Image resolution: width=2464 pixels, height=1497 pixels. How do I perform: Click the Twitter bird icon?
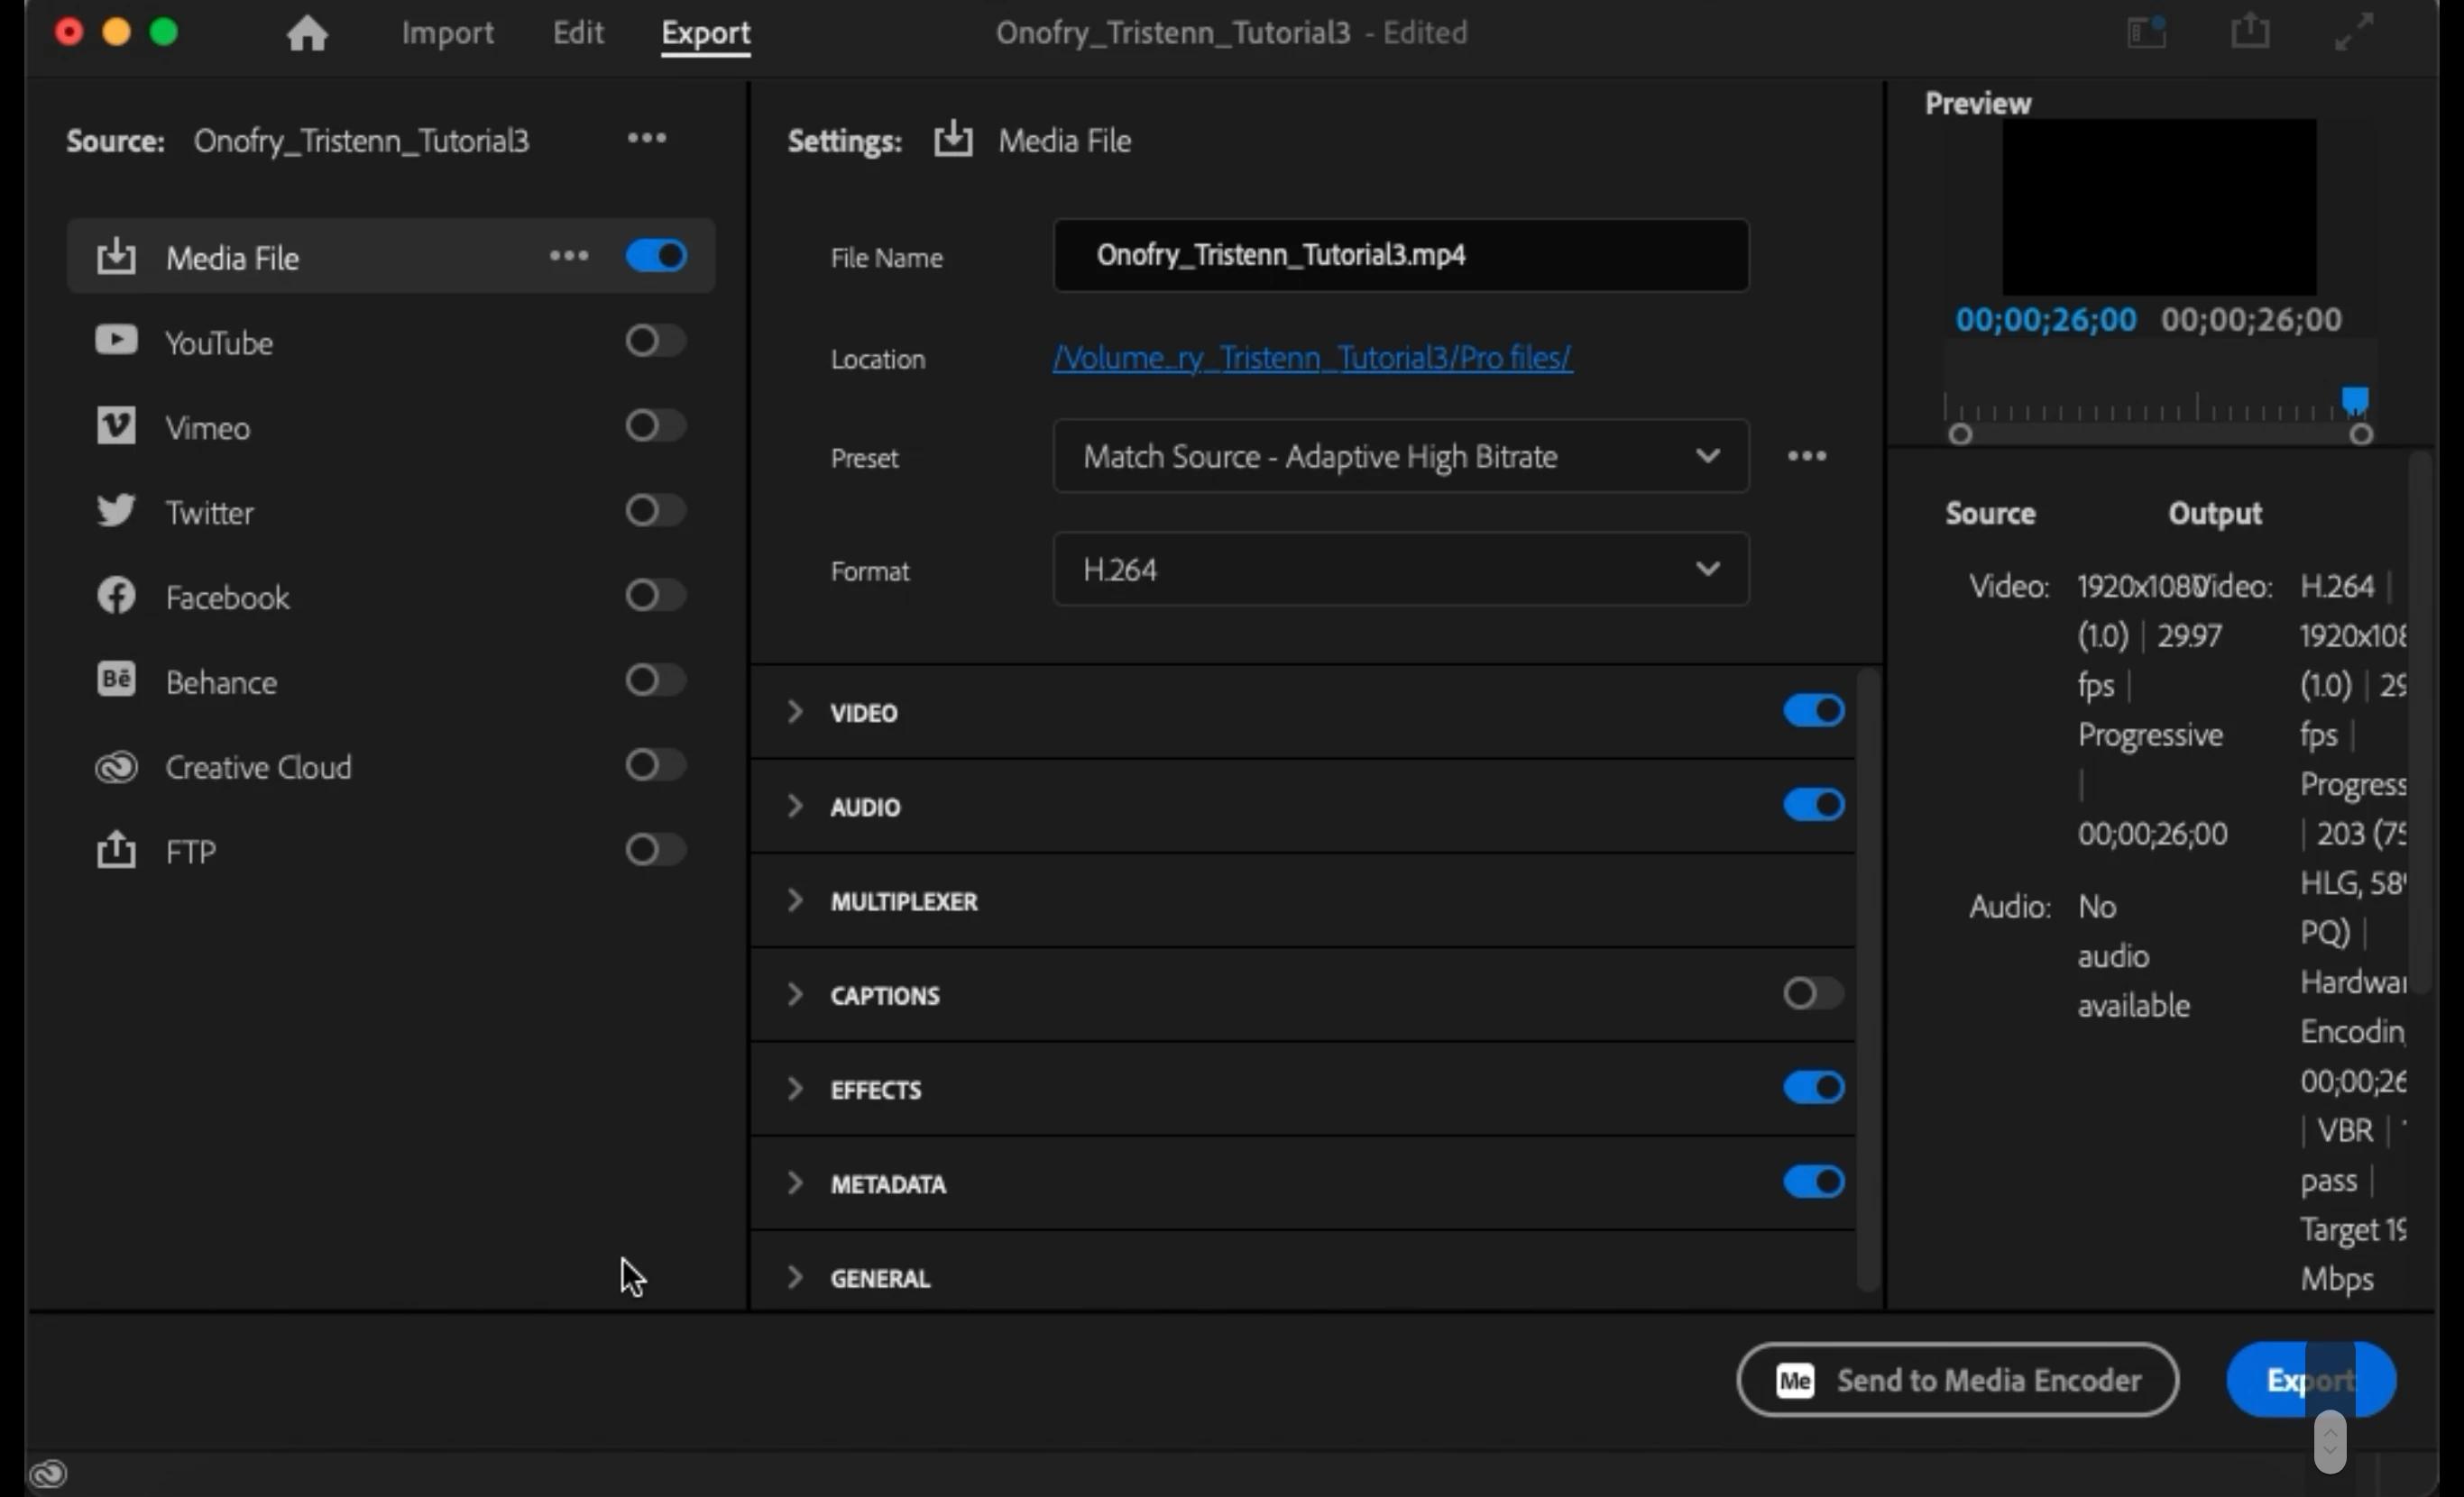pyautogui.click(x=116, y=511)
